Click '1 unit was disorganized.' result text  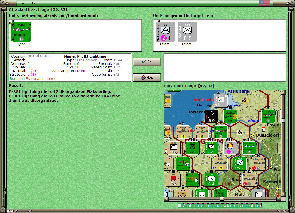point(33,101)
